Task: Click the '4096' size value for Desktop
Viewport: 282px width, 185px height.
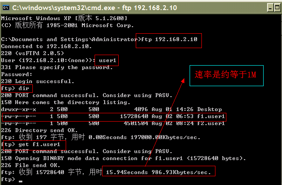Action: coord(141,109)
